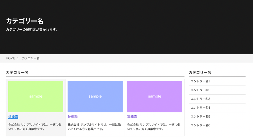Open the green sample thumbnail image

(36, 96)
